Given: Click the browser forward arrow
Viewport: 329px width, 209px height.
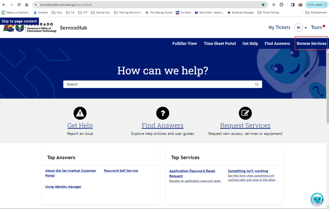Looking at the screenshot, I should (x=12, y=5).
